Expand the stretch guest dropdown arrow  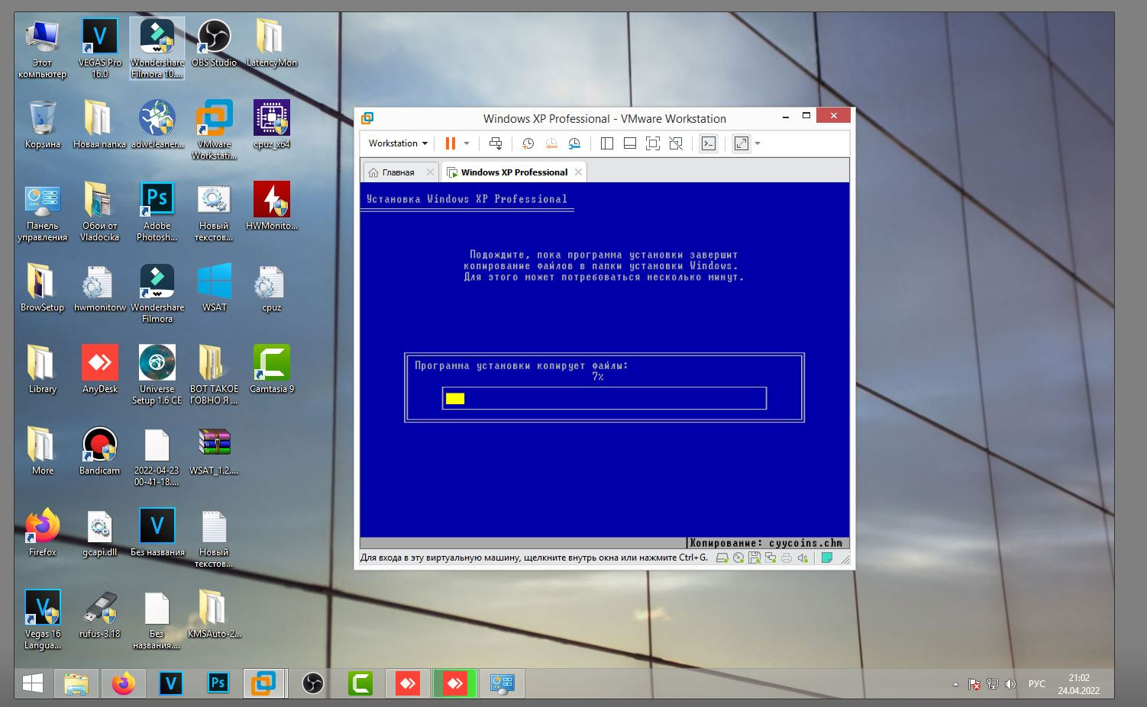pyautogui.click(x=758, y=143)
